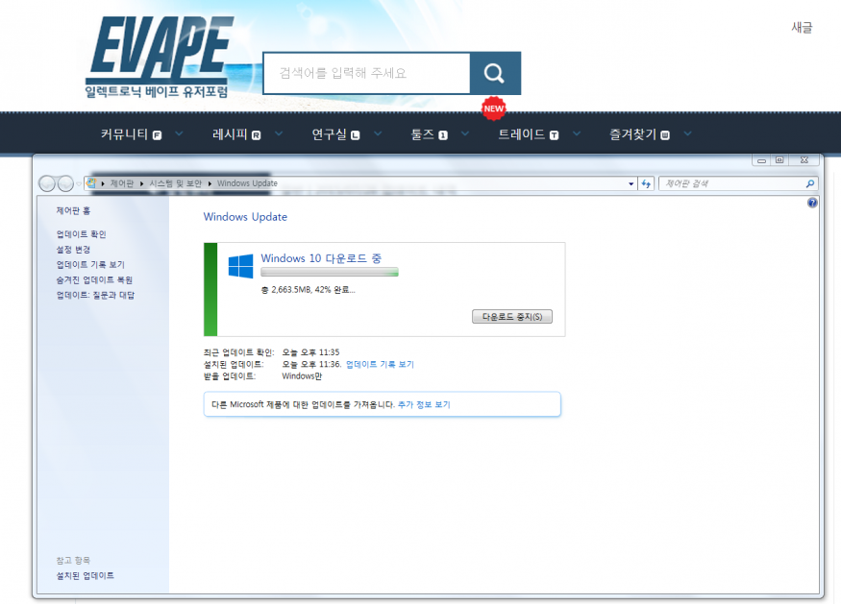Click the Windows Update page heading
Image resolution: width=841 pixels, height=604 pixels.
(245, 217)
